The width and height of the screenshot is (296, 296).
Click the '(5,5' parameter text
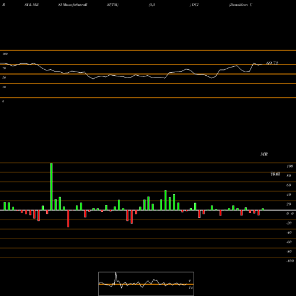152,5
